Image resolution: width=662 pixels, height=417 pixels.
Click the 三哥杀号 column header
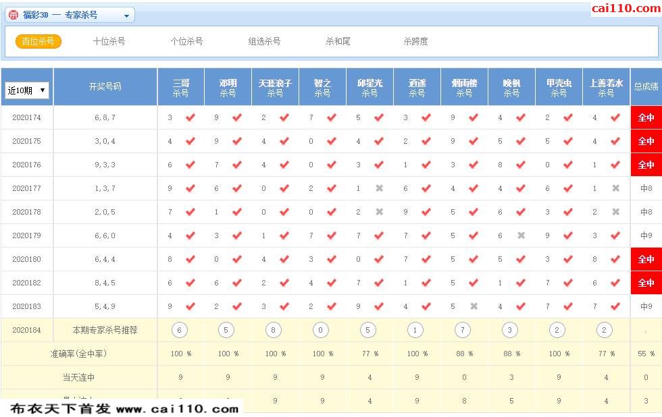click(181, 87)
